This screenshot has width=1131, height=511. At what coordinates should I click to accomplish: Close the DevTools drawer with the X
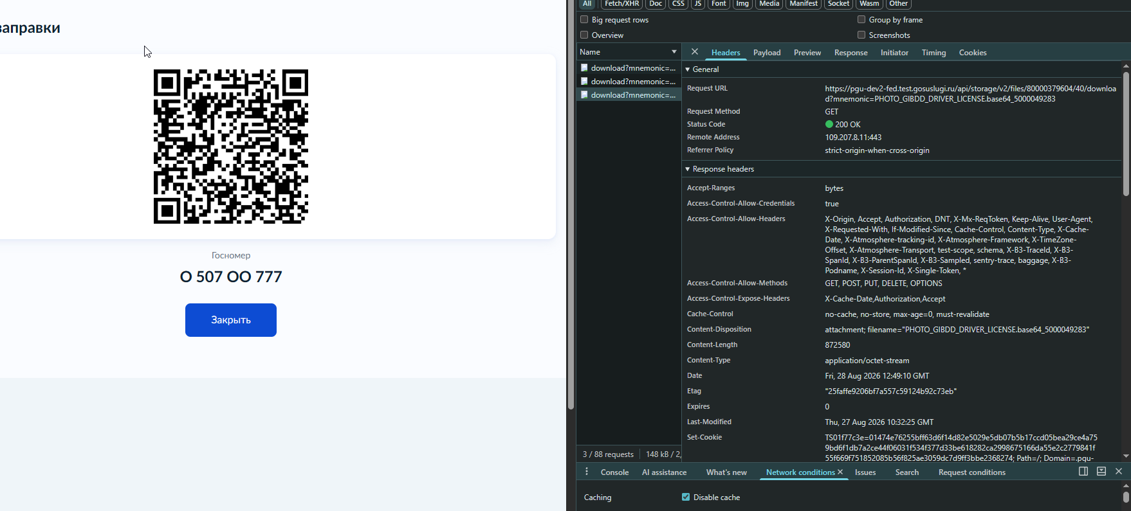pyautogui.click(x=1119, y=472)
